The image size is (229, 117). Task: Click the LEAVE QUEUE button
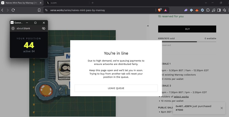[116, 88]
